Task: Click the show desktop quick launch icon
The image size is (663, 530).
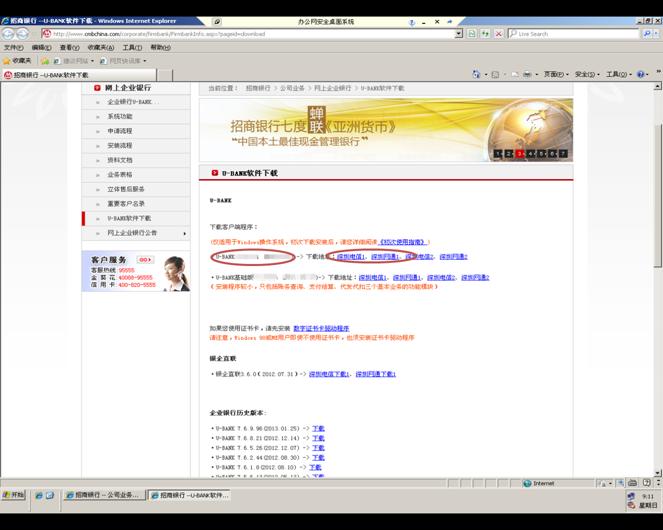Action: 50,495
